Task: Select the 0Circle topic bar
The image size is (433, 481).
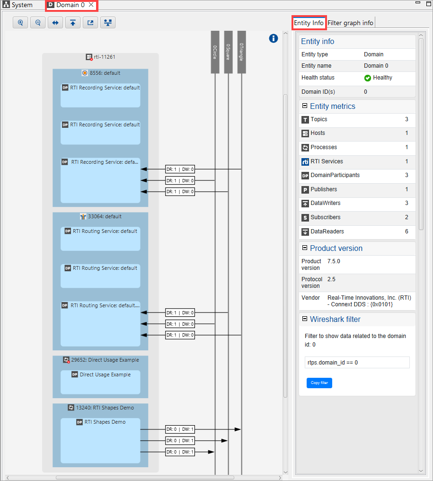Action: (x=215, y=52)
